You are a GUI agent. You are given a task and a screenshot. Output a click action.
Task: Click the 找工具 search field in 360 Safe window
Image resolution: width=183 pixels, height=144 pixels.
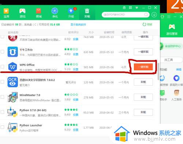point(171,60)
